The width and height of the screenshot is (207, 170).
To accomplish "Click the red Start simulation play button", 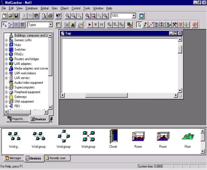I will [x=90, y=25].
